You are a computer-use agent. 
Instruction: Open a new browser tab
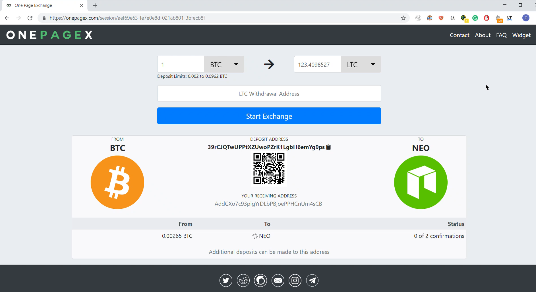pyautogui.click(x=95, y=5)
